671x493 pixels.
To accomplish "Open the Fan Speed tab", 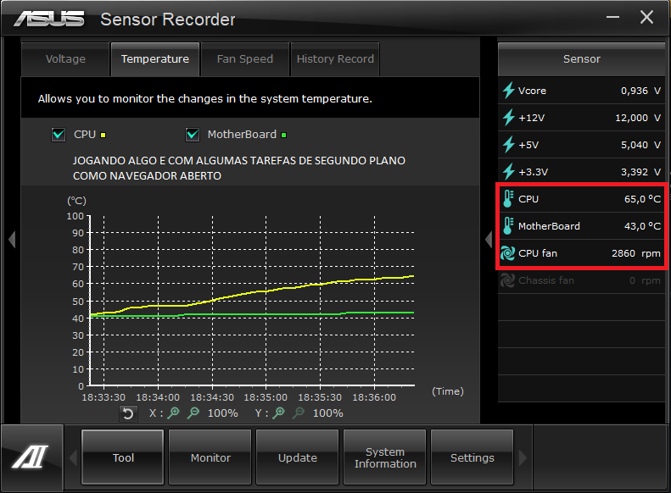I will 245,59.
